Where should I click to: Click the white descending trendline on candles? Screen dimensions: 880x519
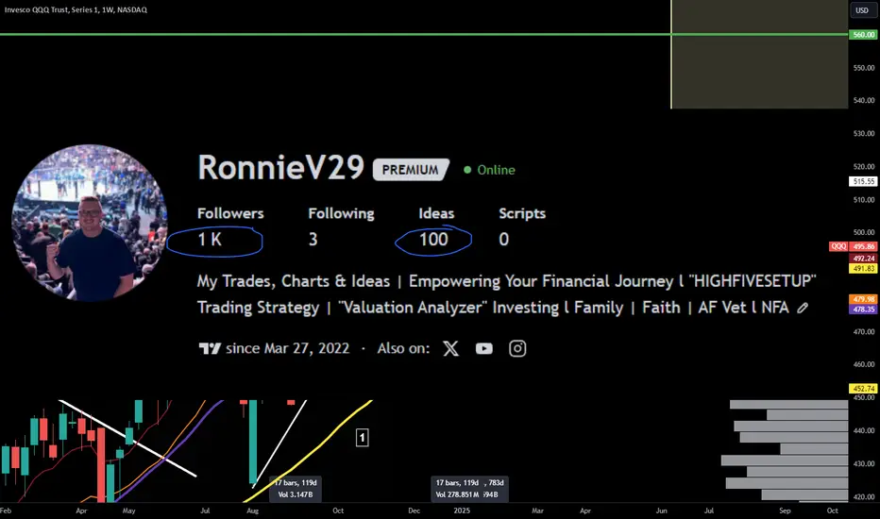[127, 438]
